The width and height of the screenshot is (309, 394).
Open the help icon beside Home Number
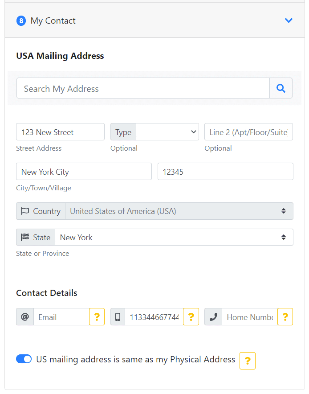pyautogui.click(x=285, y=316)
